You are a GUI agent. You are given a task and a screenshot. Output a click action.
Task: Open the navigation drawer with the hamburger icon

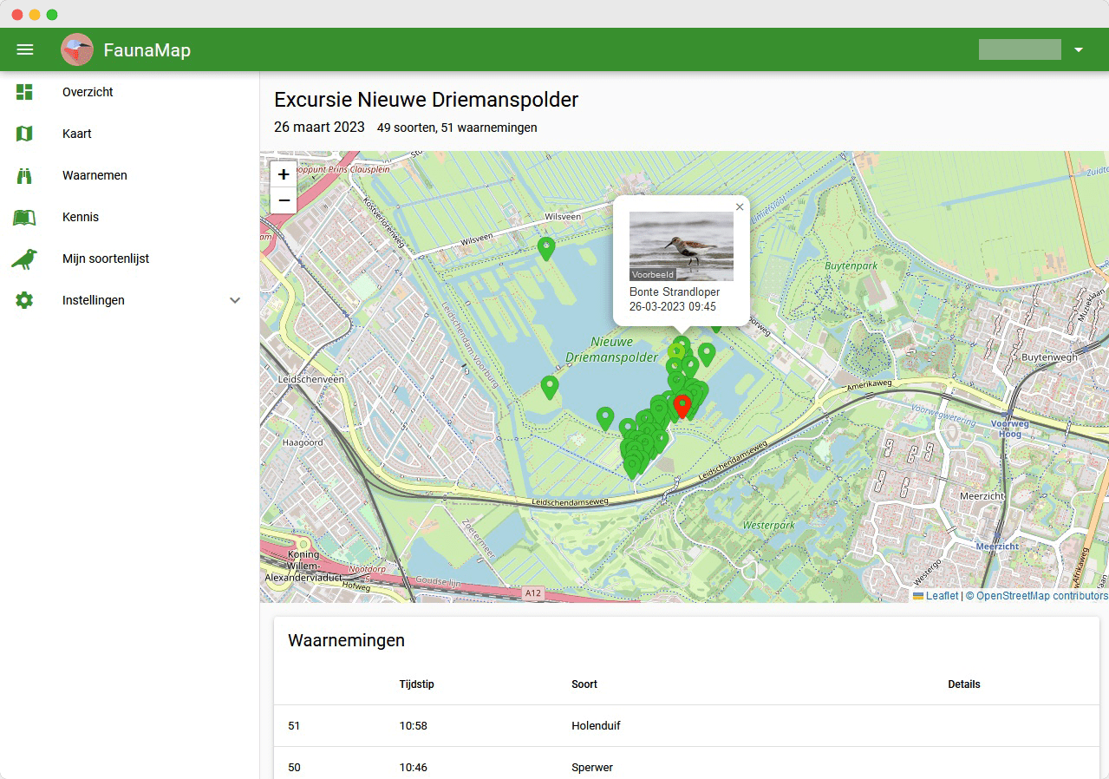coord(24,49)
